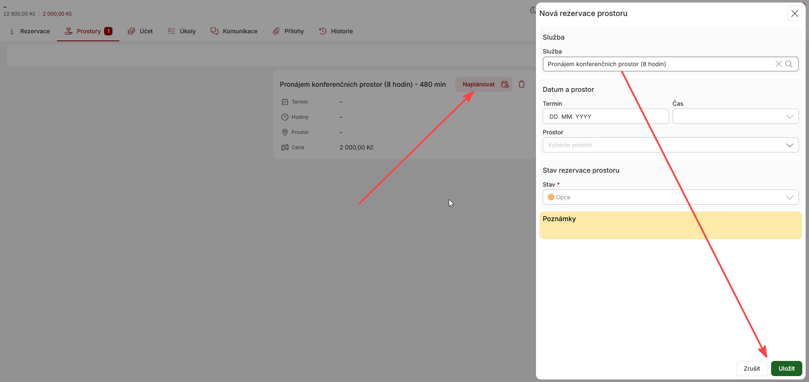This screenshot has width=809, height=382.
Task: Click the orange Opce status color dot
Action: coord(551,197)
